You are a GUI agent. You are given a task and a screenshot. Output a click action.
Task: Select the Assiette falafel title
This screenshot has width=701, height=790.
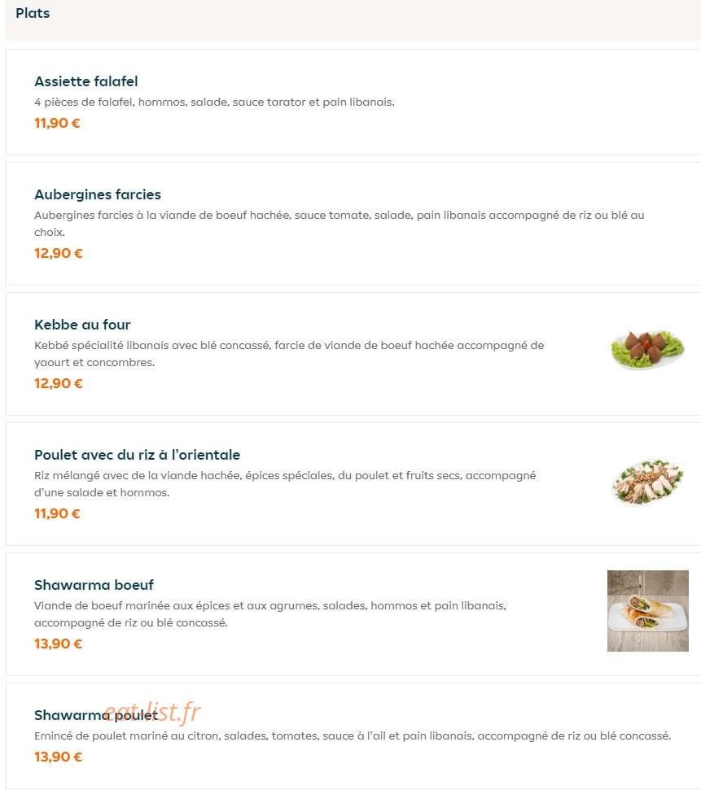coord(85,81)
